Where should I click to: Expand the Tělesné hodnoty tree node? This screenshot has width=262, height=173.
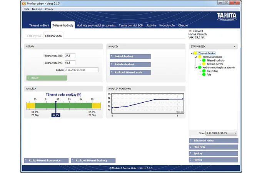pos(200,60)
